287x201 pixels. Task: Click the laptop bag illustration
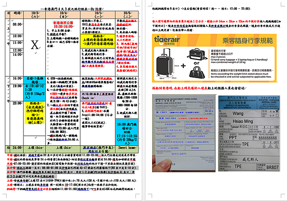coord(197,54)
